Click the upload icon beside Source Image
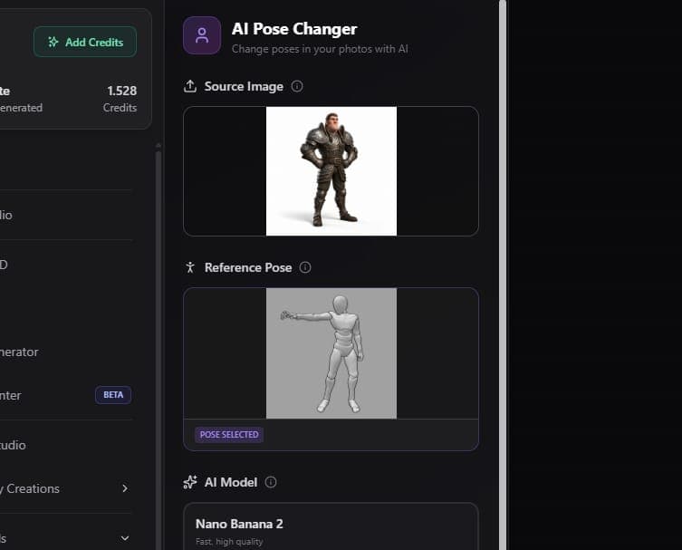 (x=190, y=86)
